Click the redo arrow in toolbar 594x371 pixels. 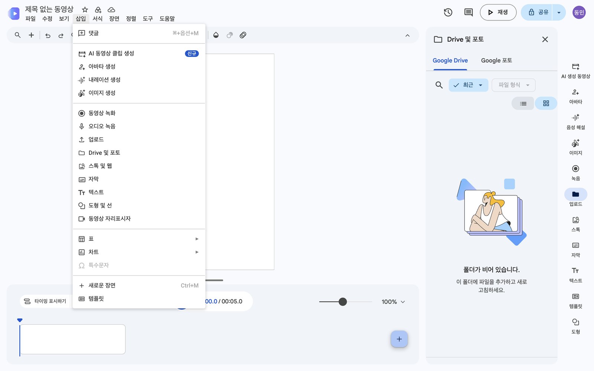61,35
